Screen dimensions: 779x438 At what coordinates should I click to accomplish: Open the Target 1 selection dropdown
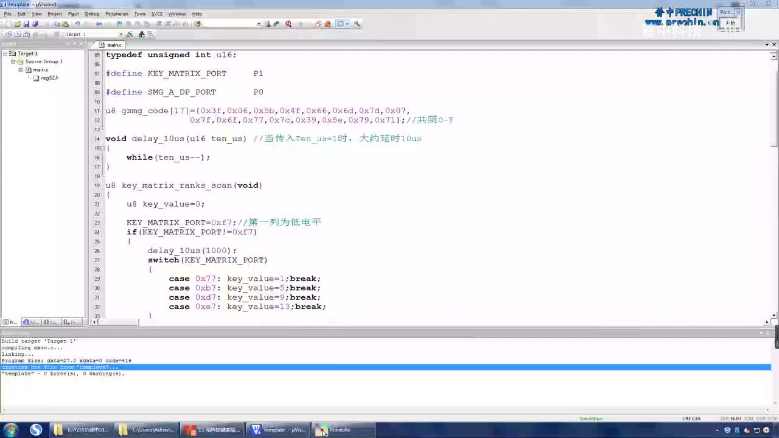(x=121, y=34)
